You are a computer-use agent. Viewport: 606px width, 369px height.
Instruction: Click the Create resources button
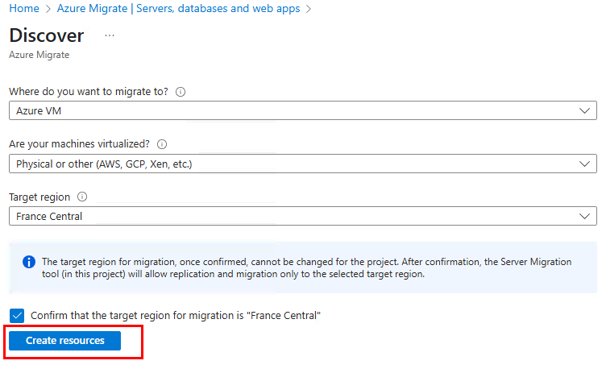tap(65, 341)
